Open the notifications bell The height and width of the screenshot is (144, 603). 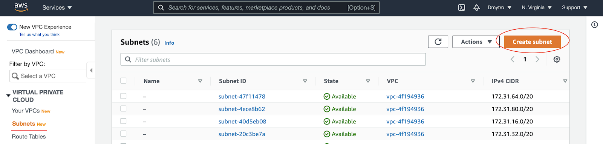[x=476, y=7]
